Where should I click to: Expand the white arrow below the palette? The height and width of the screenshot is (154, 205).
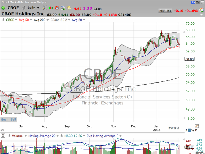202,15
